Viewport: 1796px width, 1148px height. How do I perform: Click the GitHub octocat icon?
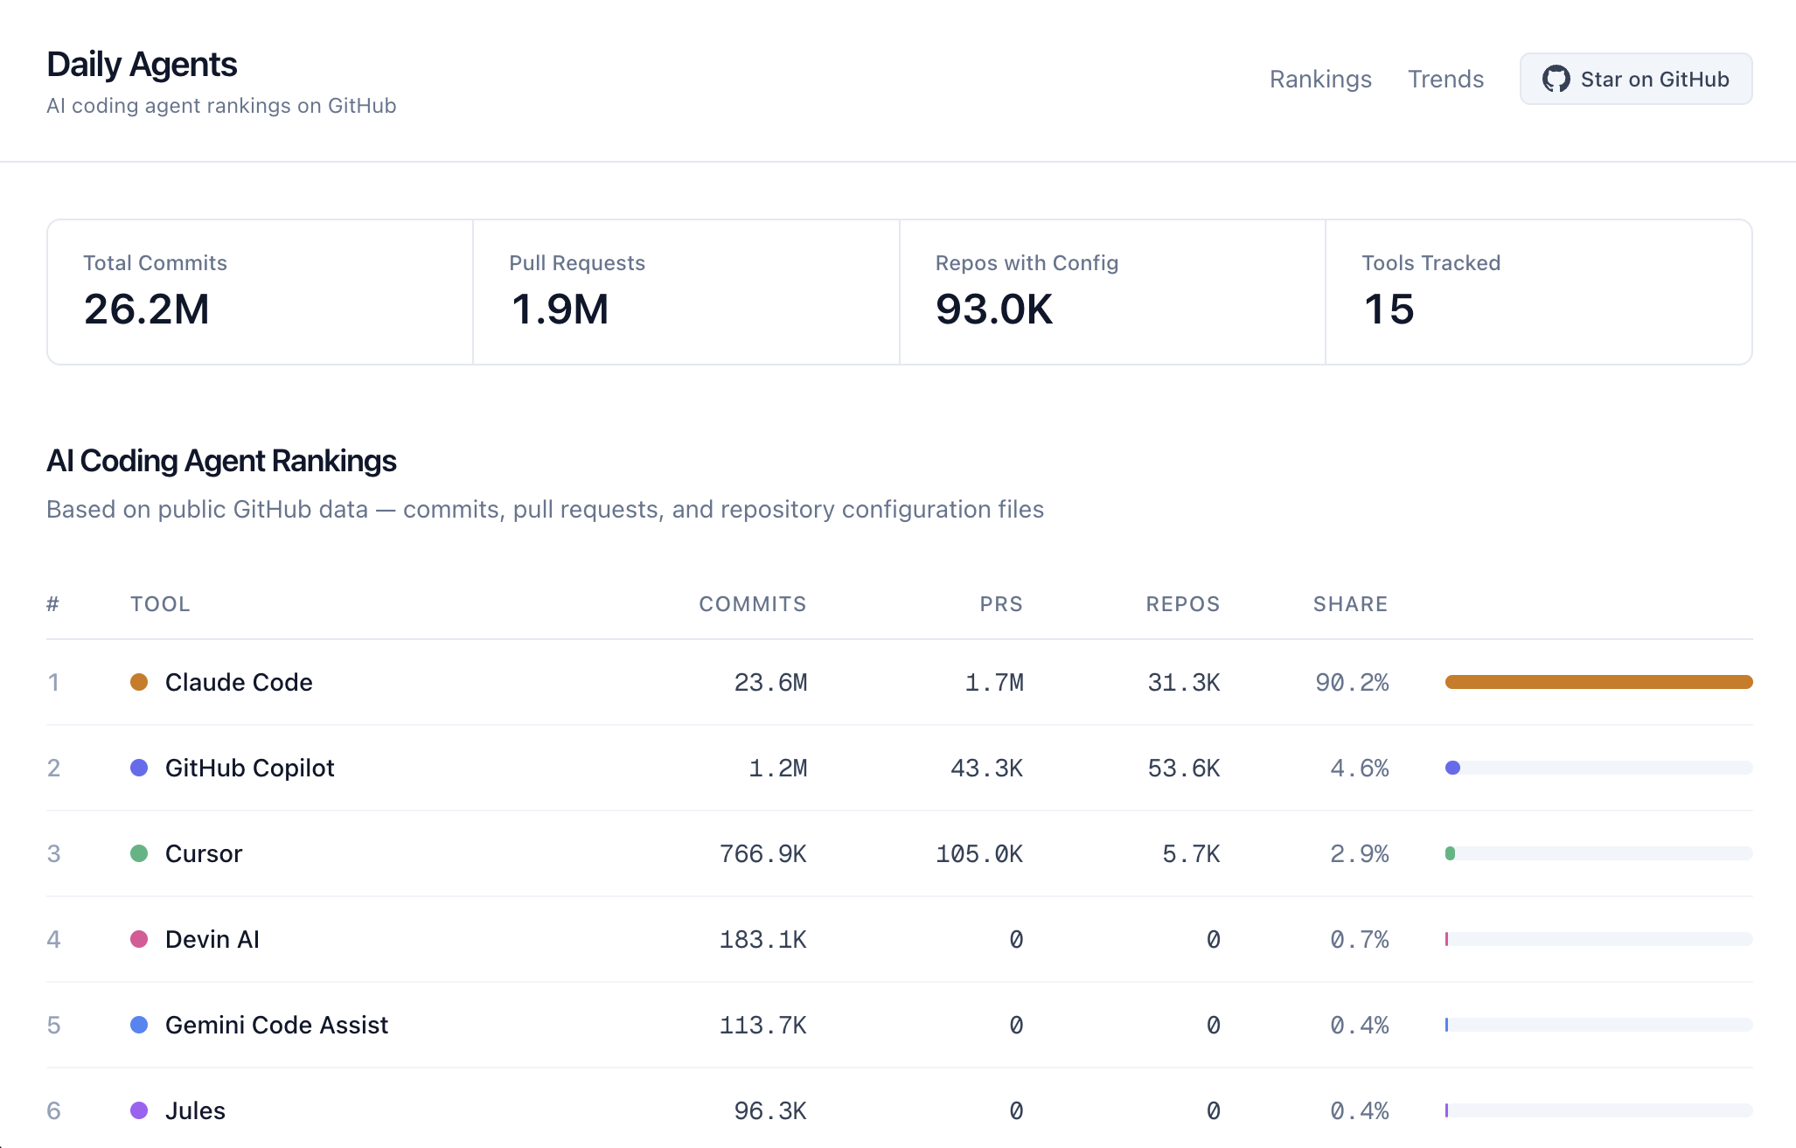point(1556,79)
